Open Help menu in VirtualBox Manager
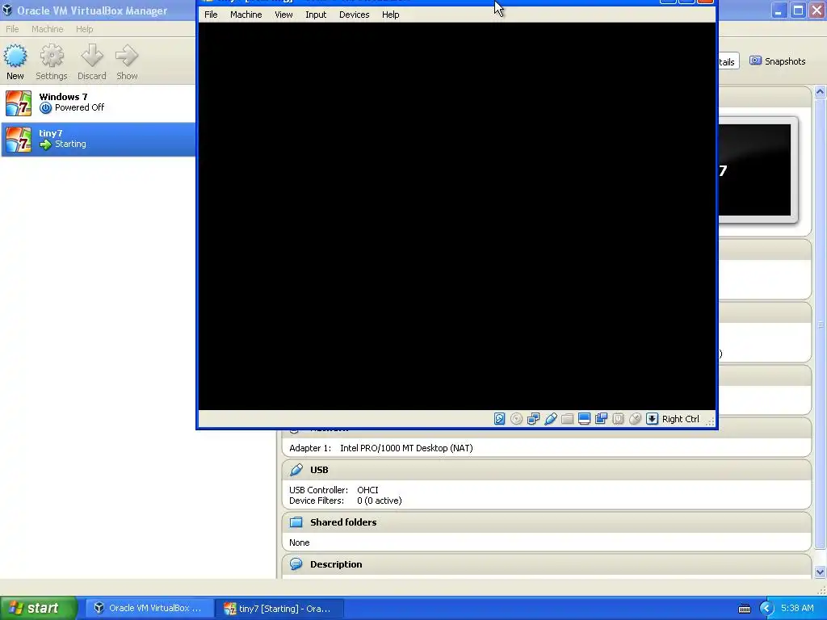827x620 pixels. click(x=84, y=29)
